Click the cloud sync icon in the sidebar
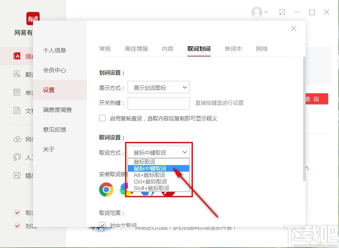The image size is (339, 248). tap(17, 139)
